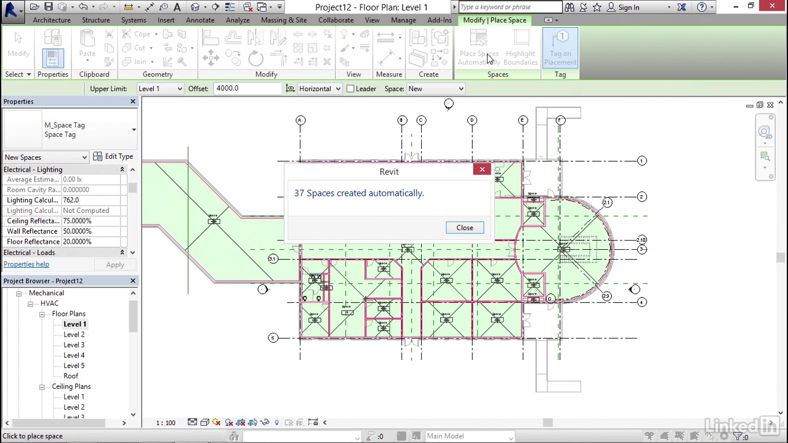
Task: Select Level 2 under HVAC Floor Plans
Action: (74, 335)
